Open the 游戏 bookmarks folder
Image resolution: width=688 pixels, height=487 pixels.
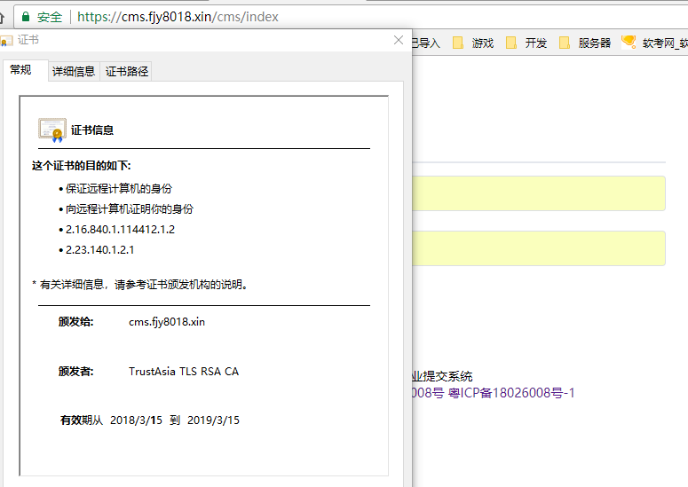pyautogui.click(x=482, y=43)
